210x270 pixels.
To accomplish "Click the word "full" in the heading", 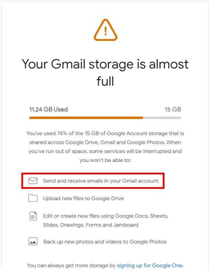I will click(105, 81).
